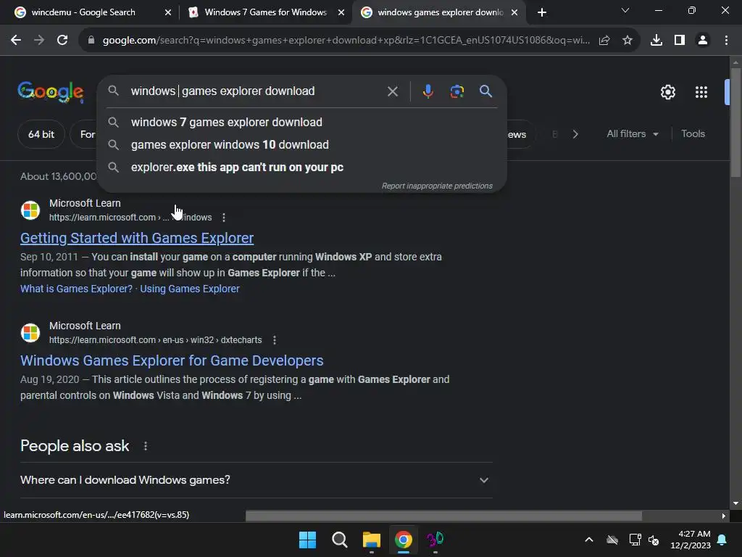Click Report inappropriate predictions

pyautogui.click(x=437, y=186)
